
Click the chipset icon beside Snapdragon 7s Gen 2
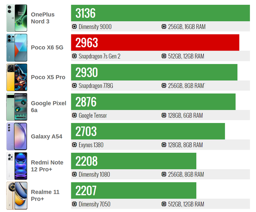[x=75, y=56]
